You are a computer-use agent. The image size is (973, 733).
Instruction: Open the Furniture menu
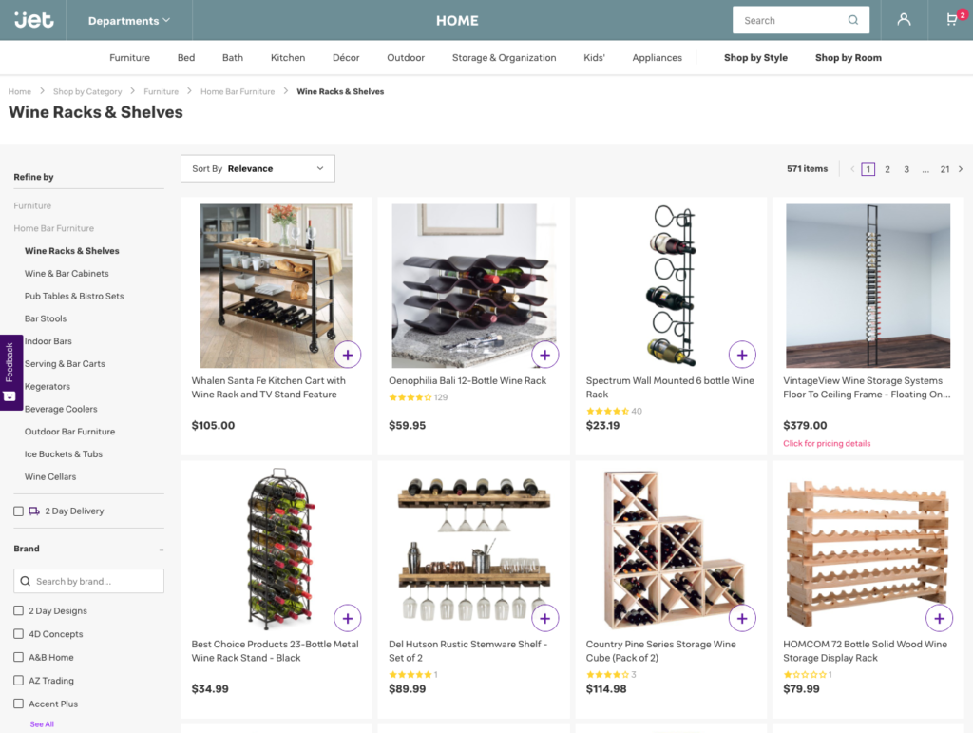129,58
